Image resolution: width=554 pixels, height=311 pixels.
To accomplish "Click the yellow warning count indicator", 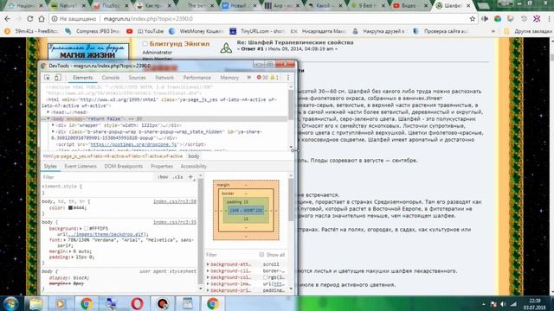I will pyautogui.click(x=275, y=78).
